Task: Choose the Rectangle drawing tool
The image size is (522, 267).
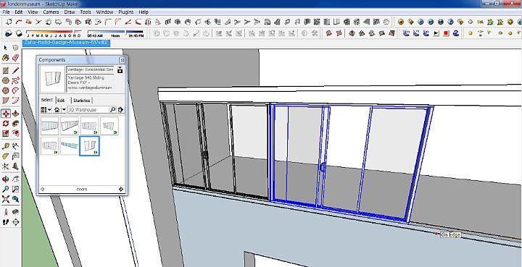Action: 5,71
